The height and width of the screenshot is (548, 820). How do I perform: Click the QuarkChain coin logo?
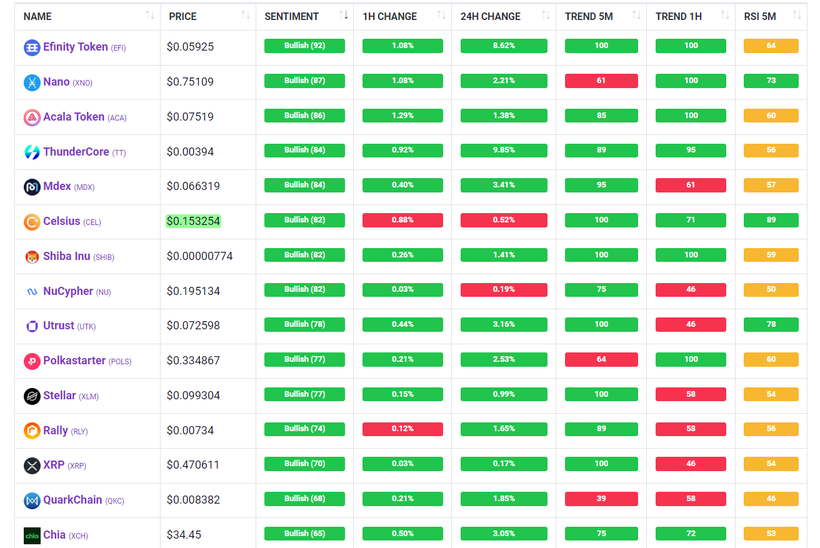pos(32,501)
